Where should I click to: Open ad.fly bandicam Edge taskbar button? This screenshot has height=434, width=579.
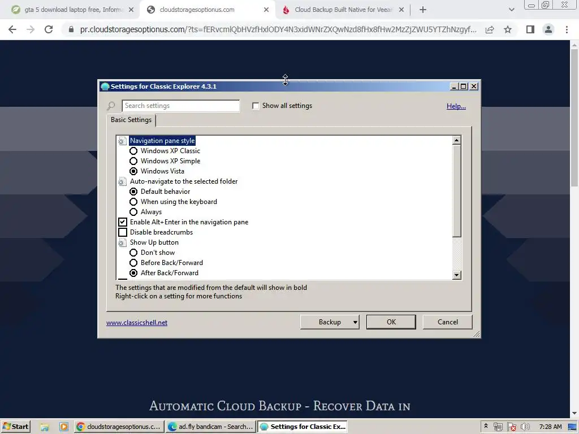pyautogui.click(x=210, y=427)
